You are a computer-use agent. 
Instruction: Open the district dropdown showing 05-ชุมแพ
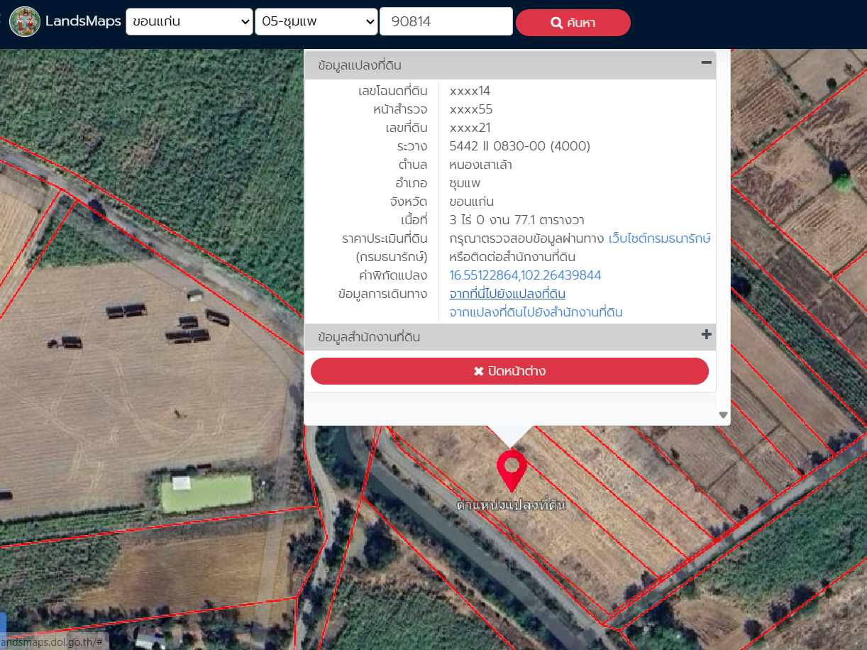click(x=316, y=22)
